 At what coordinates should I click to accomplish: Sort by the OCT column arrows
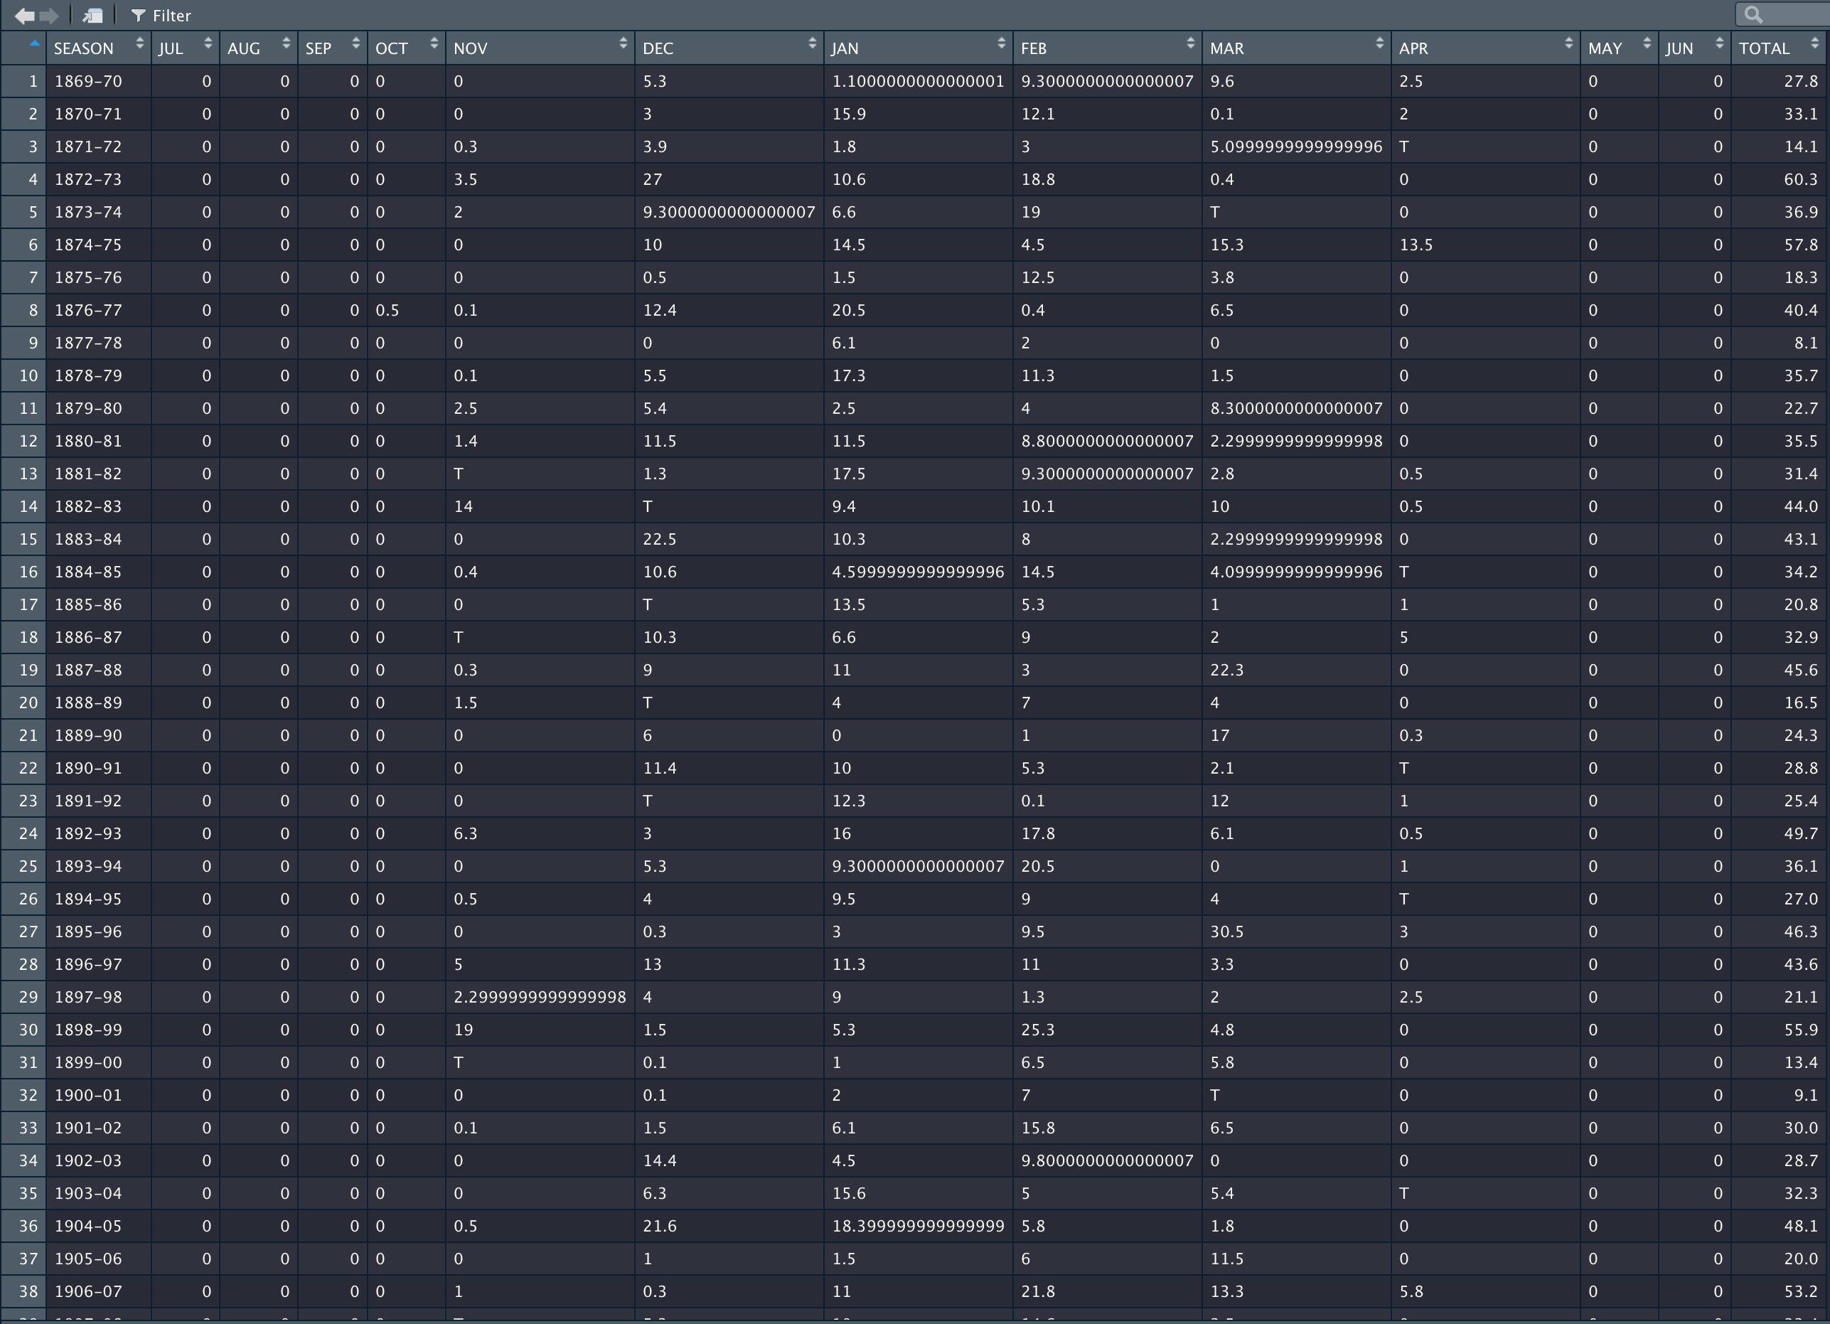[x=434, y=43]
